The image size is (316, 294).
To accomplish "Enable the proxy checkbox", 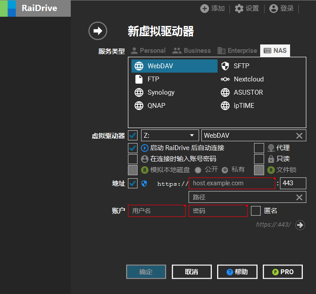I will pyautogui.click(x=259, y=148).
